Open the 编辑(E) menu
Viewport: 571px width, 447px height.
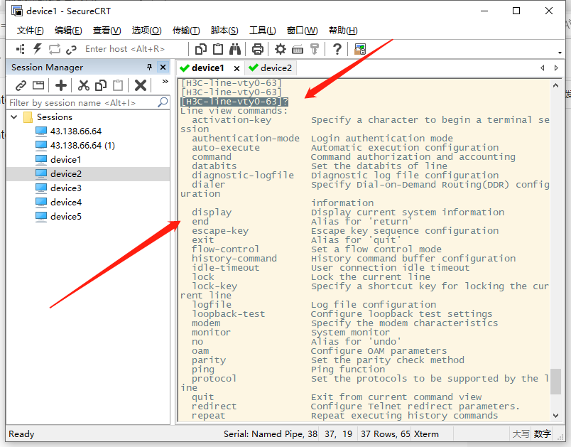68,31
